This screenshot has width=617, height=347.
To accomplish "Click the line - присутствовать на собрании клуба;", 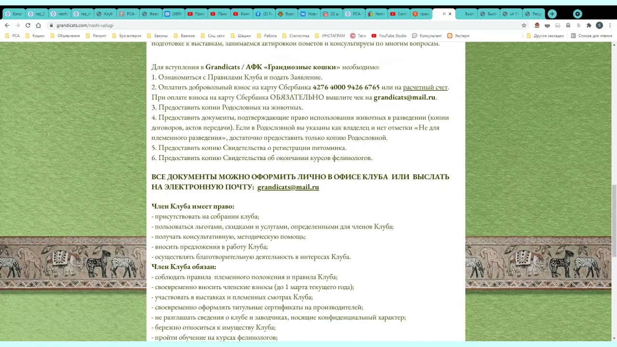I will (205, 216).
